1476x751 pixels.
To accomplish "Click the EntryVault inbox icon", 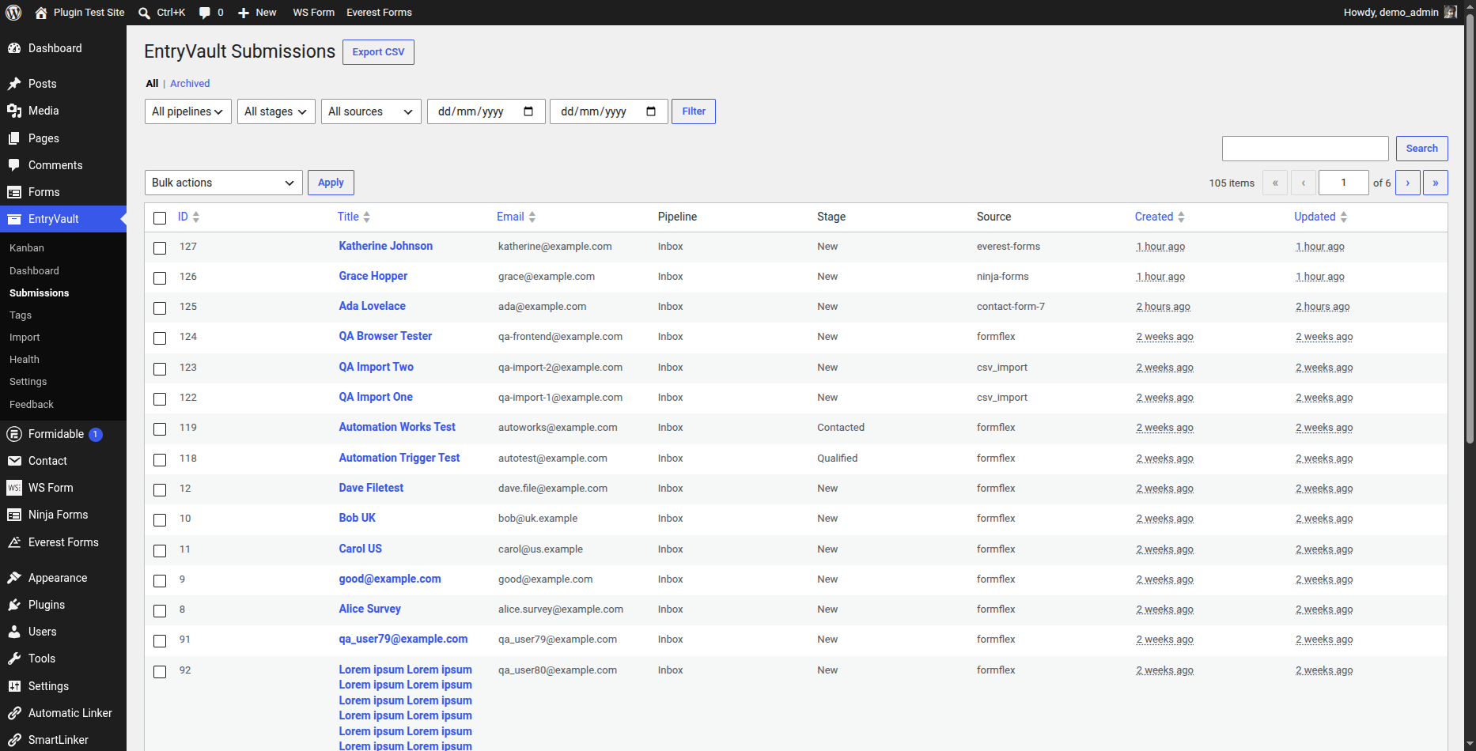I will [14, 219].
